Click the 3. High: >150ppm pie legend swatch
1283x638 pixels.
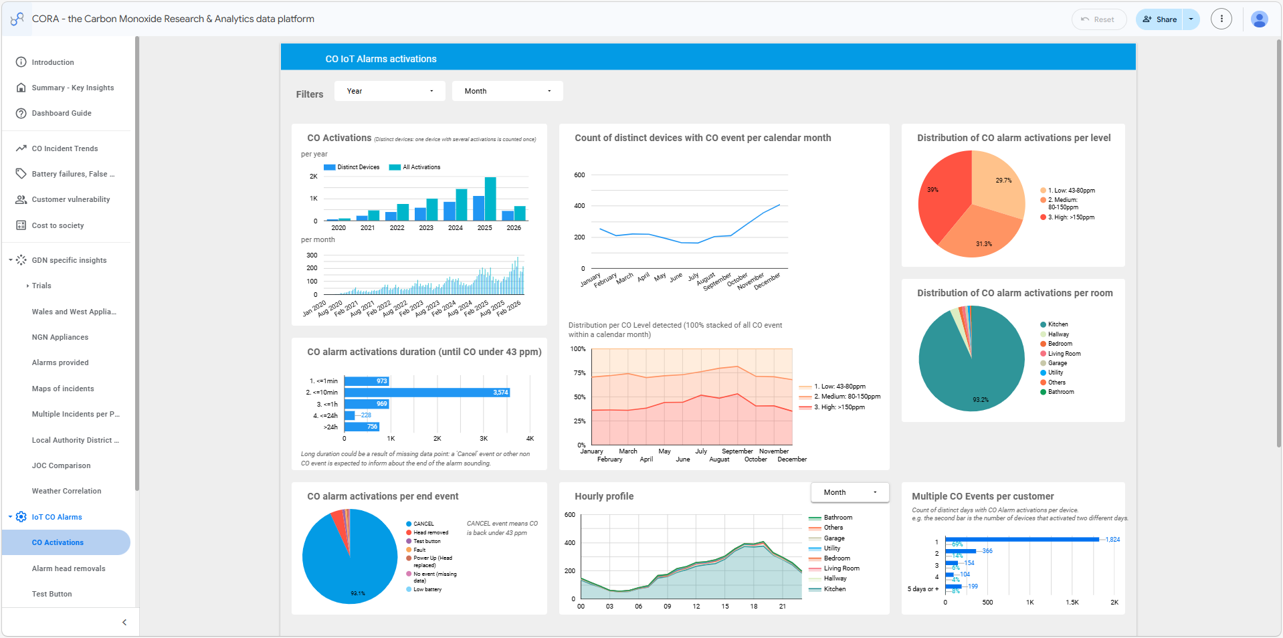click(x=1043, y=217)
